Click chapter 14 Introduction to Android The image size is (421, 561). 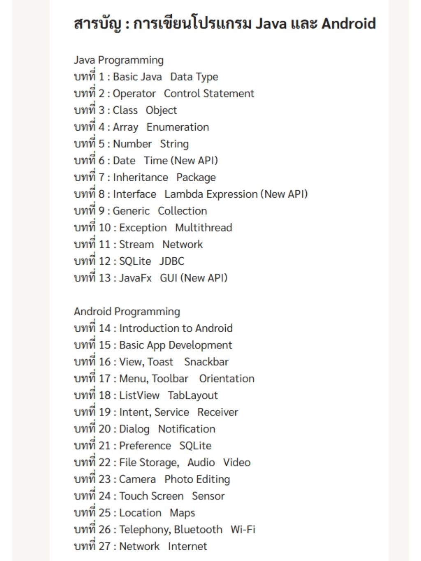pyautogui.click(x=153, y=328)
